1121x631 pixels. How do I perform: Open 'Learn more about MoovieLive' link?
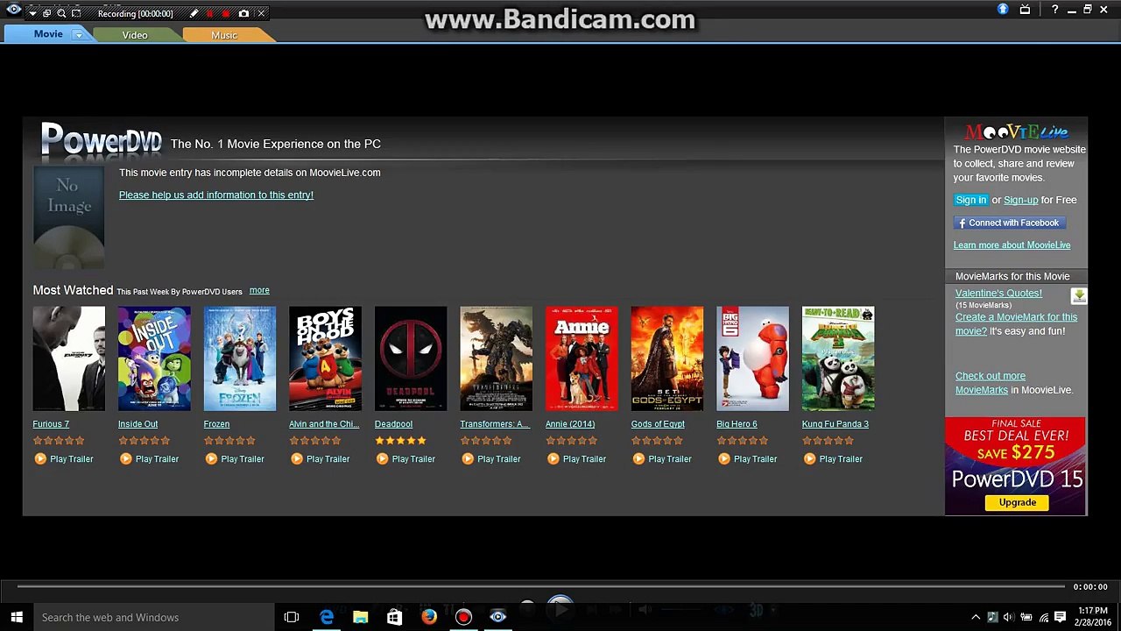pos(1012,245)
